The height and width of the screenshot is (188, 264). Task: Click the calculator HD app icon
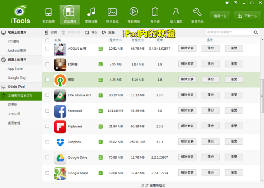[60, 64]
